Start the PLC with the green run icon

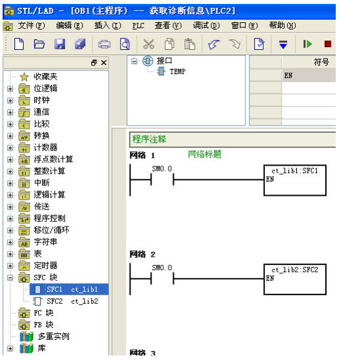(x=308, y=44)
